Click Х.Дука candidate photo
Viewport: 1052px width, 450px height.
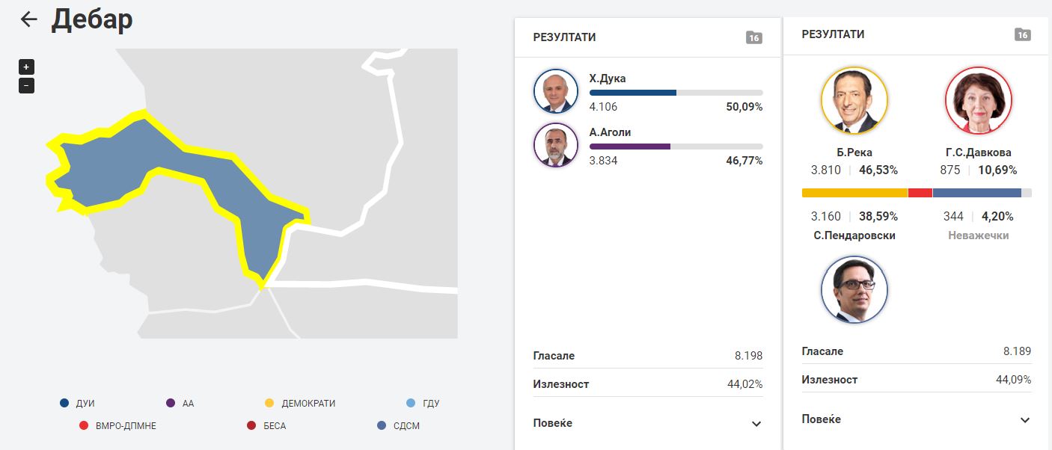[x=556, y=92]
